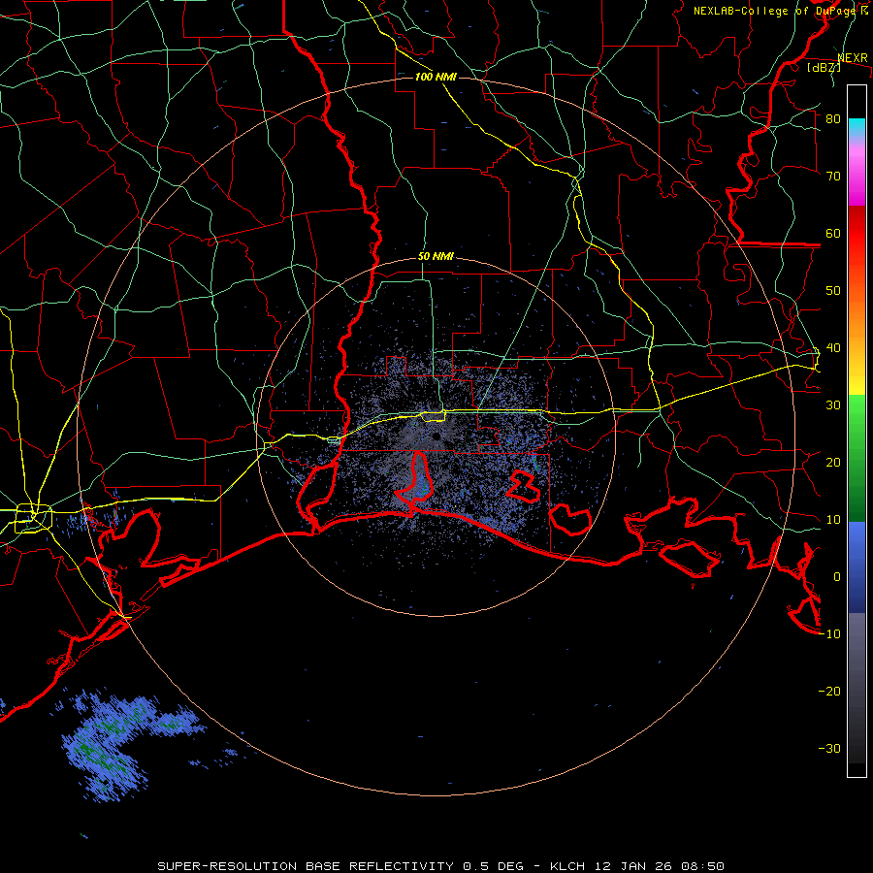873x873 pixels.
Task: Pick the gray segment of the color bar
Action: (857, 688)
